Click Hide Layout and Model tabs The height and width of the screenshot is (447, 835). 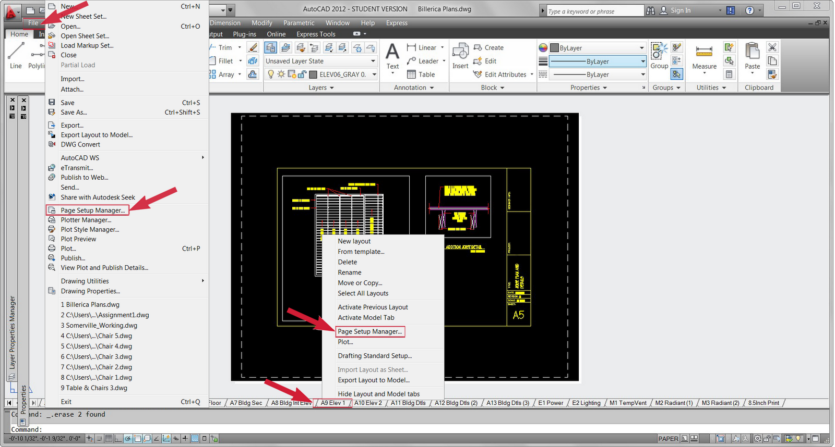coord(378,394)
